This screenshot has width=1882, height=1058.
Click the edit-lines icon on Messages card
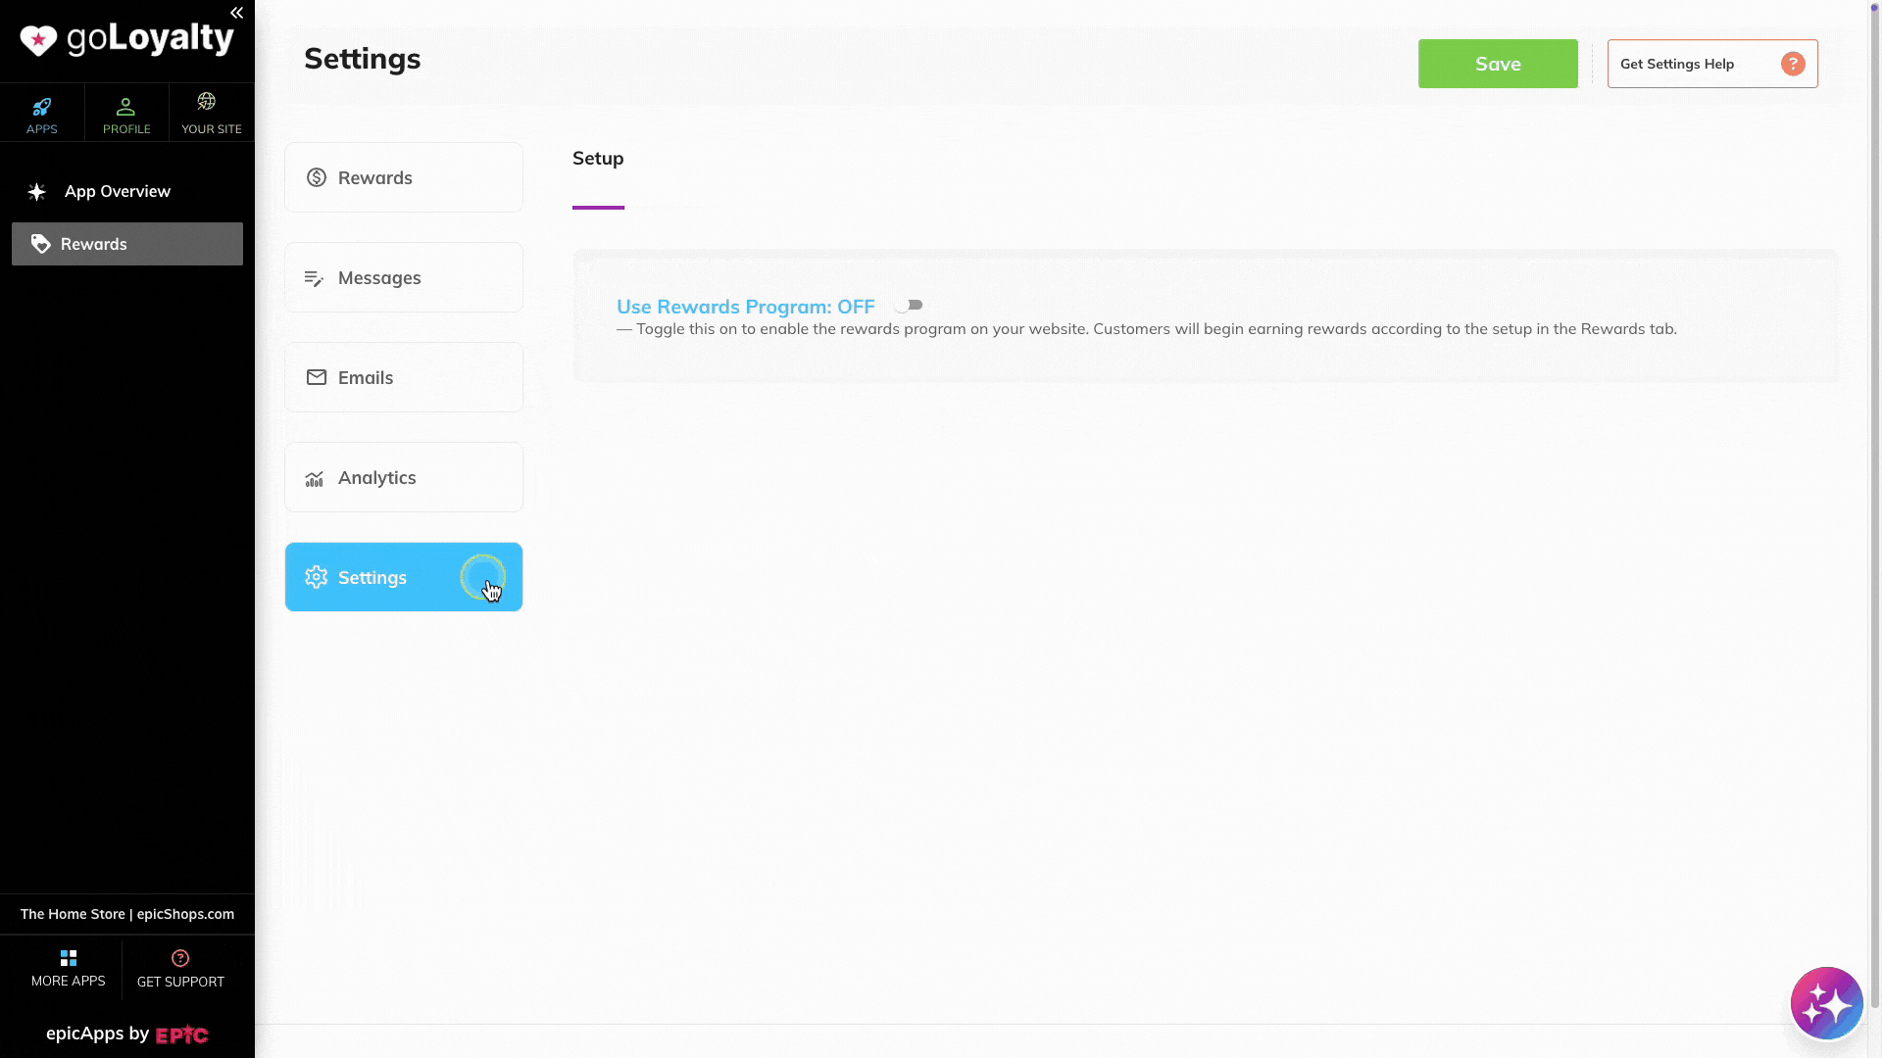(x=314, y=278)
